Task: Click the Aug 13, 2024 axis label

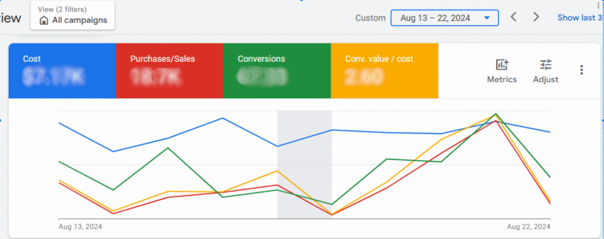Action: pos(80,226)
